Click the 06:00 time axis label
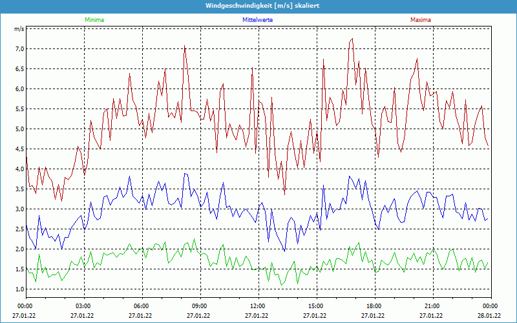The width and height of the screenshot is (517, 323). pos(141,306)
